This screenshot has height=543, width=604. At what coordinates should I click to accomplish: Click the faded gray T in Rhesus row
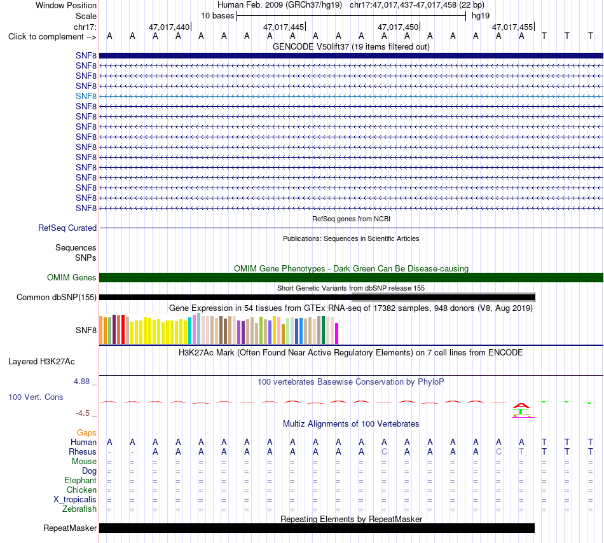(x=521, y=451)
